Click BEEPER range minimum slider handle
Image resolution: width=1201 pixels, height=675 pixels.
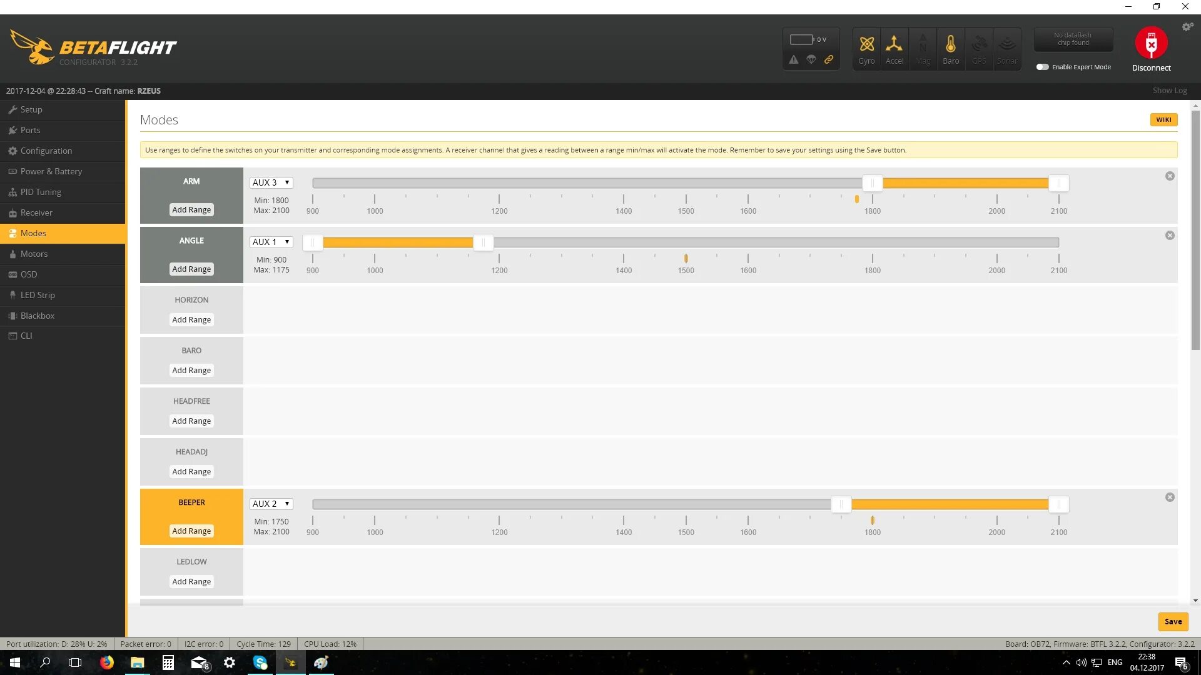click(x=841, y=504)
